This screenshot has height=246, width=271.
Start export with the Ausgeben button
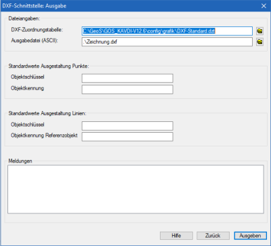(x=250, y=236)
